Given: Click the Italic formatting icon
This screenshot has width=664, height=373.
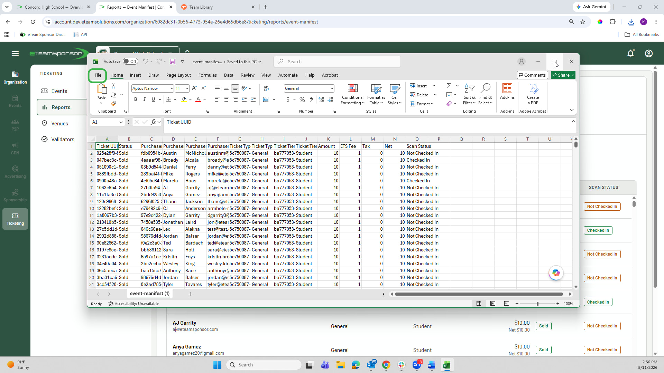Looking at the screenshot, I should pos(144,99).
